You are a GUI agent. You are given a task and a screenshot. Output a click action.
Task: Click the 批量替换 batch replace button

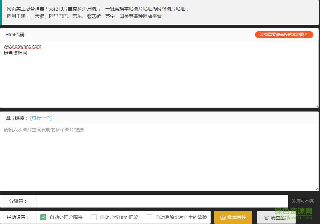pyautogui.click(x=233, y=217)
